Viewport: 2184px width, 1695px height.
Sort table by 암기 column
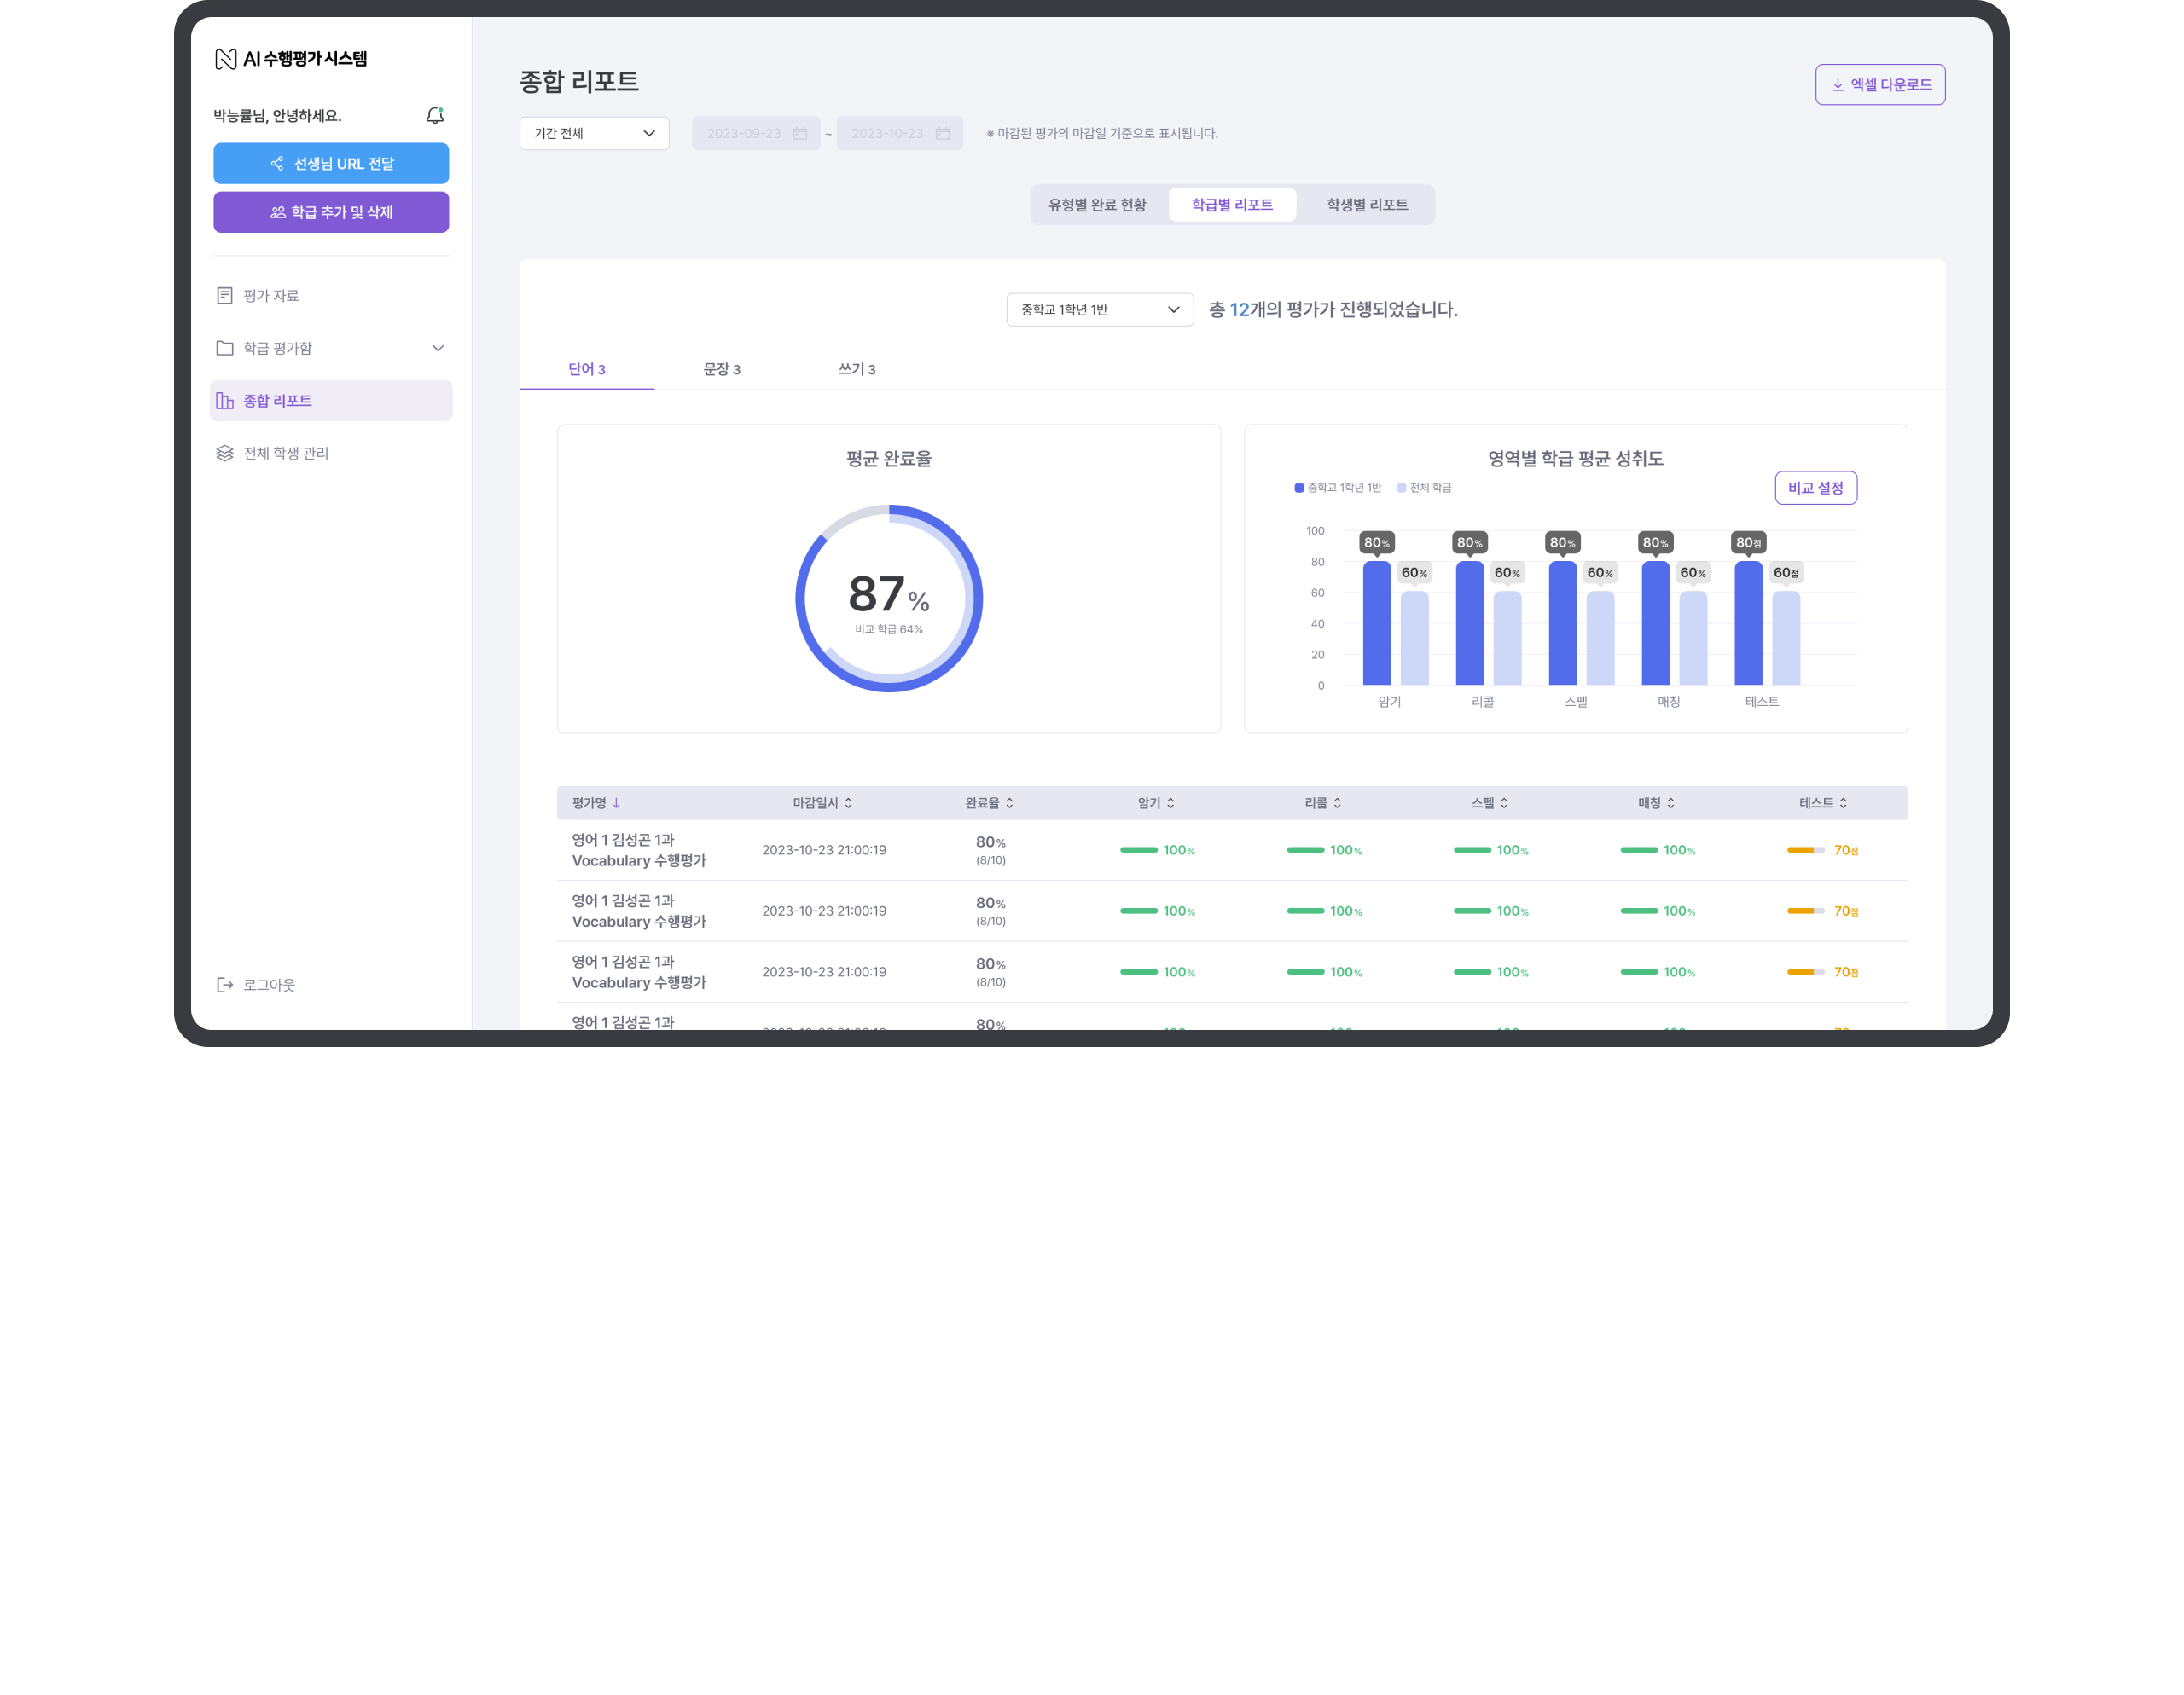click(x=1170, y=802)
